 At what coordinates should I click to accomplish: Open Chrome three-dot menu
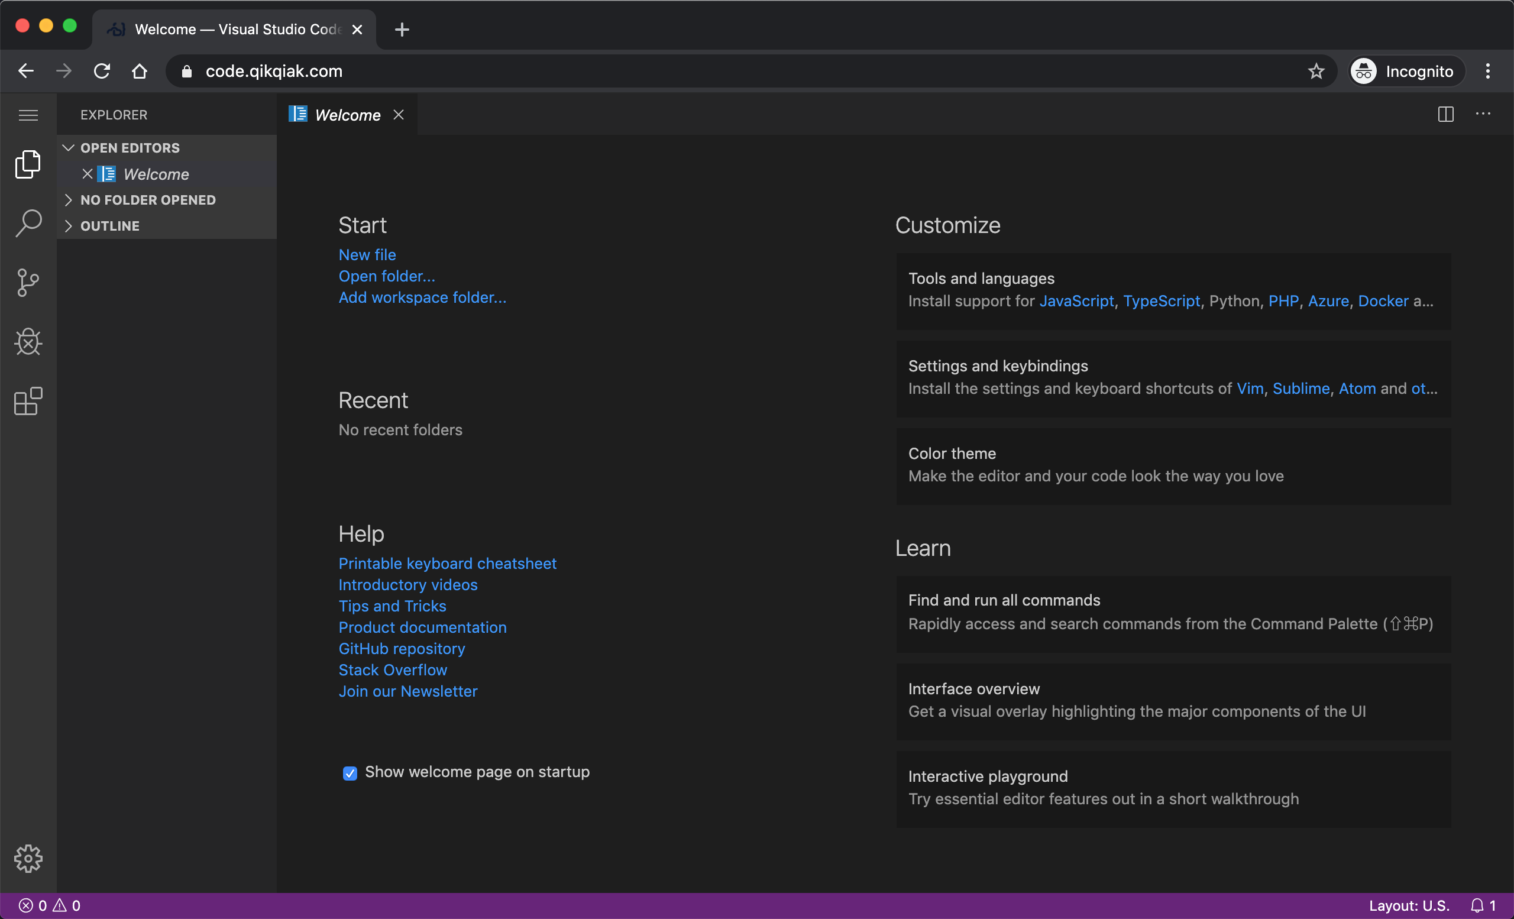tap(1487, 71)
